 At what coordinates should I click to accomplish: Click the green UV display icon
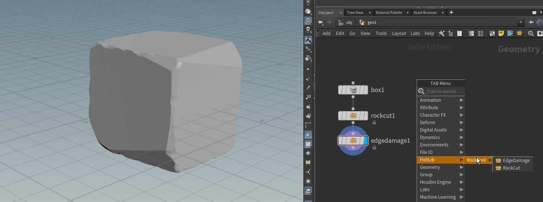pos(308,162)
